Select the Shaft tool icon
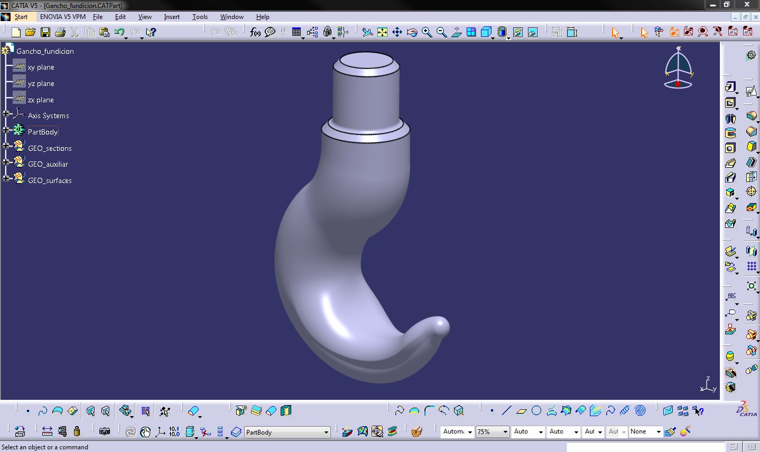 (x=730, y=118)
